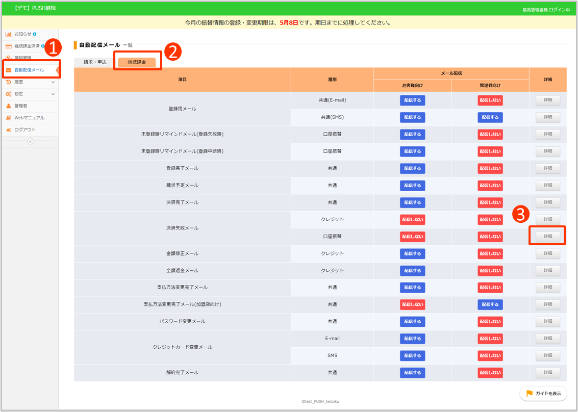
Task: Select the 継続課金 tab
Action: 137,62
